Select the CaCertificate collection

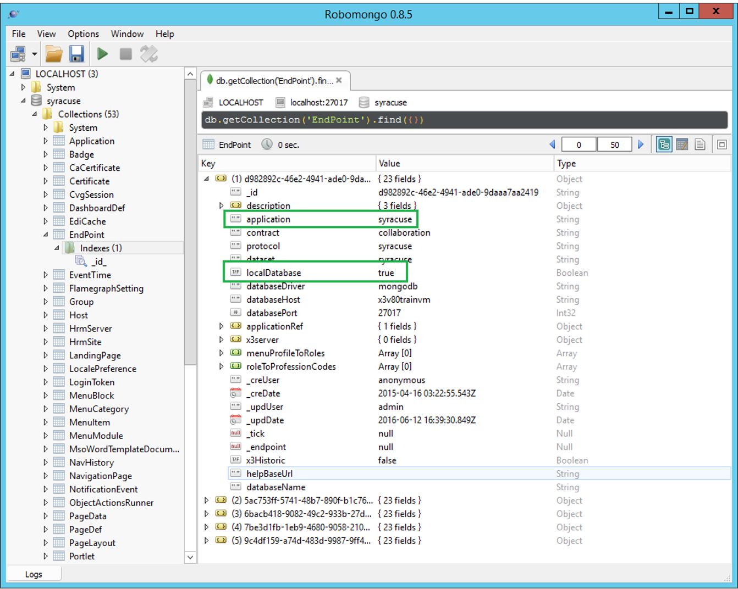point(95,168)
